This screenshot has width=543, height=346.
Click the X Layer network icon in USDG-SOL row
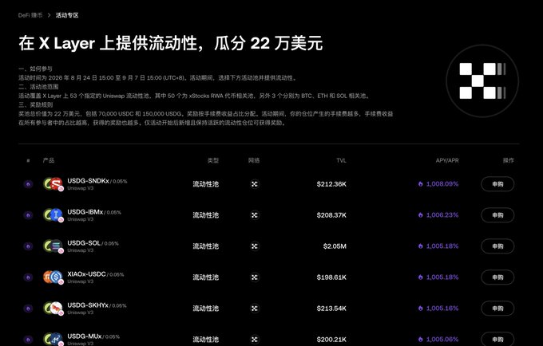(x=255, y=246)
